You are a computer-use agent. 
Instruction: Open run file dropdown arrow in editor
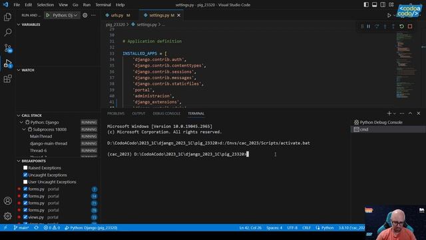395,15
